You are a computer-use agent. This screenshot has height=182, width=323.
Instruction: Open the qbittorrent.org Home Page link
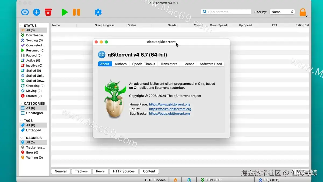click(169, 104)
